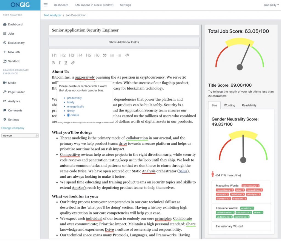This screenshot has height=242, width=281.
Task: Insert a numbered list
Action: 119,55
